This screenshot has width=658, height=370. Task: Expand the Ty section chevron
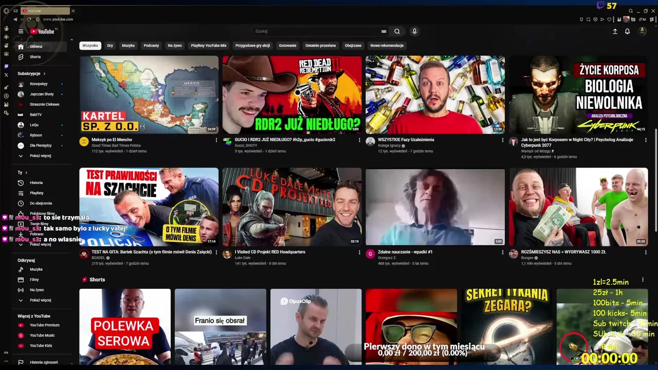[x=26, y=173]
